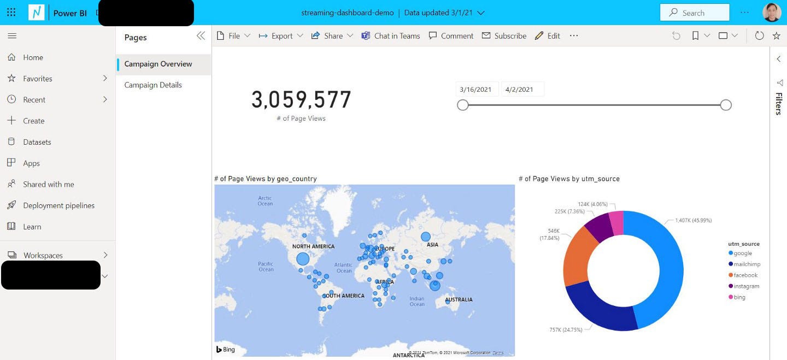Click the Edit button
The image size is (787, 360).
pos(548,36)
